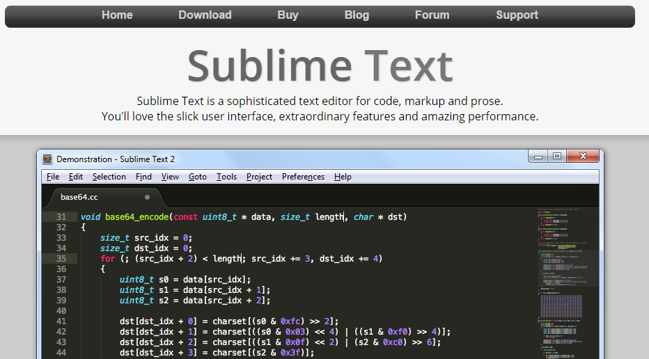The height and width of the screenshot is (359, 649).
Task: Go to the Download page
Action: point(205,15)
